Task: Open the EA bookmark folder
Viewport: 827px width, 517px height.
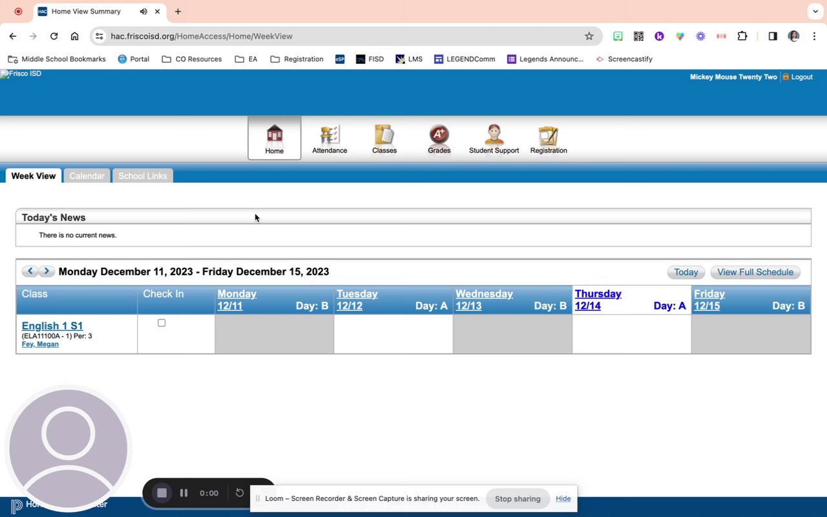Action: (246, 59)
